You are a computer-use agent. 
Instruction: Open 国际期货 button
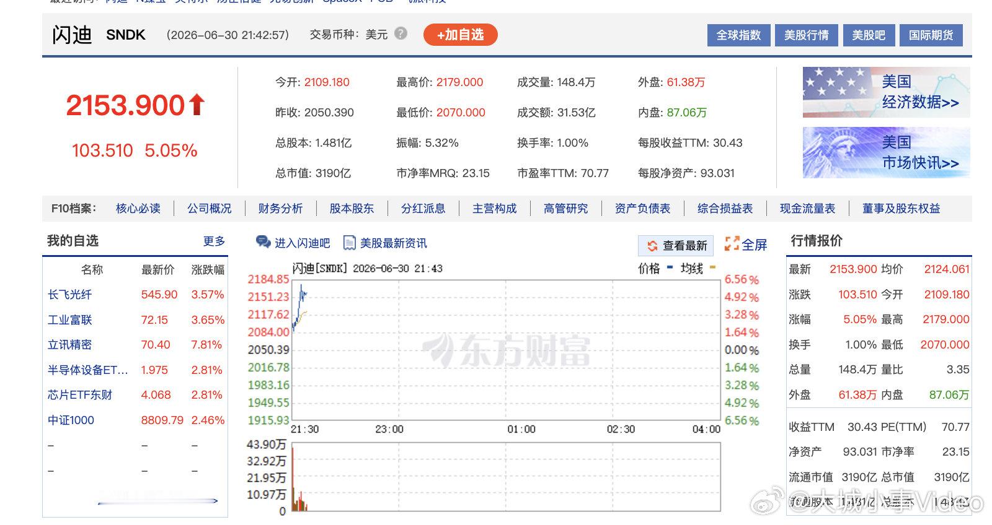(x=931, y=35)
